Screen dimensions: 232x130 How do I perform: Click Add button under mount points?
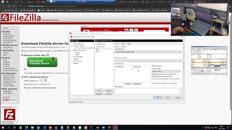click(x=128, y=84)
